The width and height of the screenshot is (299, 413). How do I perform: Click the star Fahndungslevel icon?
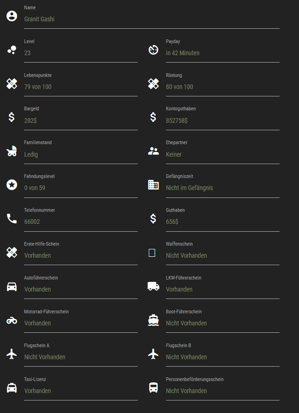[x=12, y=185]
